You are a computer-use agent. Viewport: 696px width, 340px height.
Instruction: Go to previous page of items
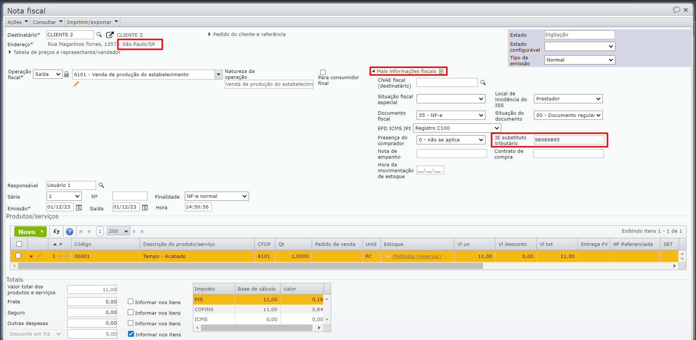click(89, 232)
